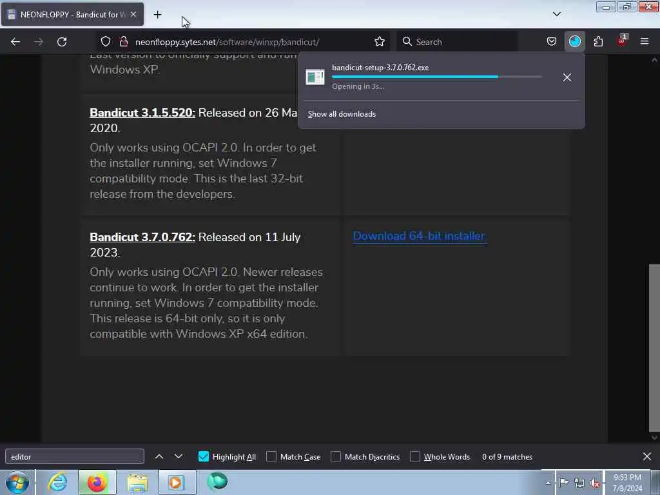The width and height of the screenshot is (660, 495).
Task: Open Windows Media Player taskbar icon
Action: [177, 482]
